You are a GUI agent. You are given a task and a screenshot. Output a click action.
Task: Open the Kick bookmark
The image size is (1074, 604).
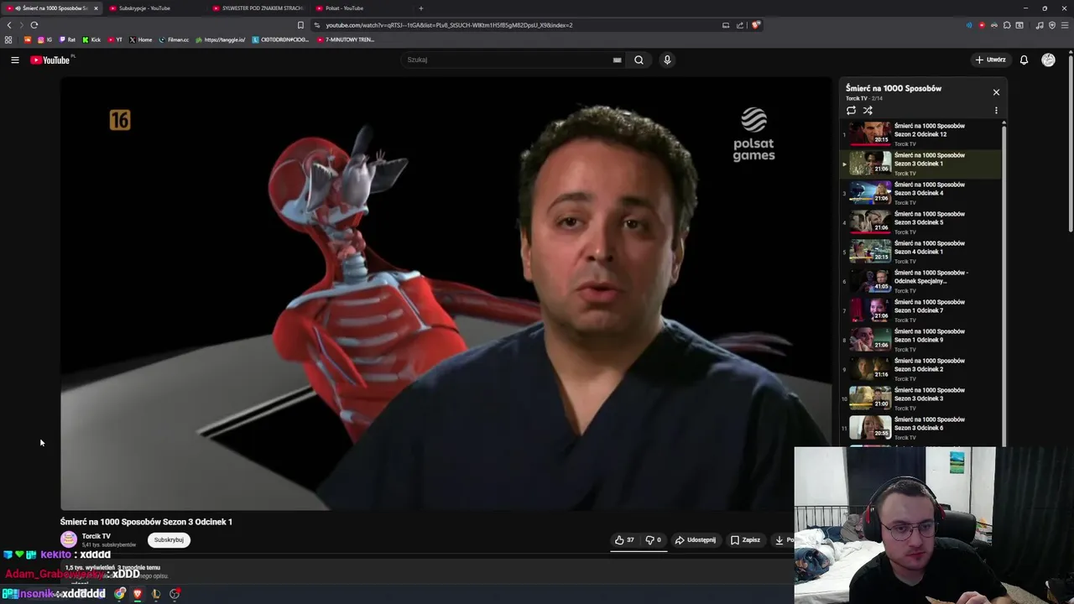pyautogui.click(x=91, y=39)
